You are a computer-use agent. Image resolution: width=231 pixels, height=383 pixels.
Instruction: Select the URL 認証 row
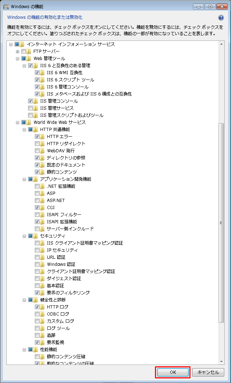[56, 257]
